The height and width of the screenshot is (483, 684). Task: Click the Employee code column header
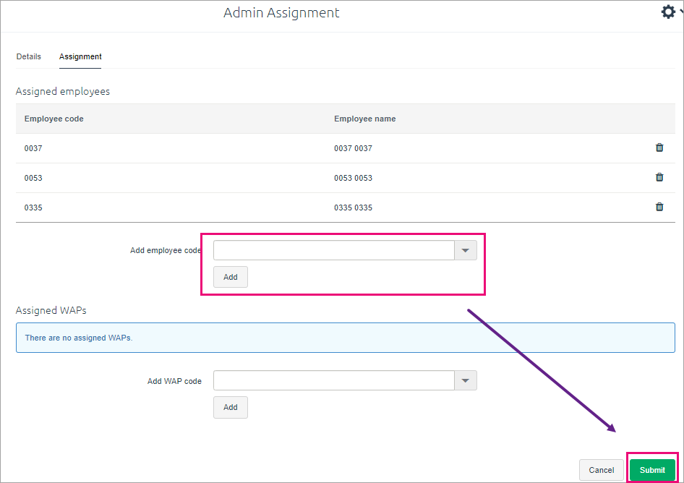(x=54, y=119)
